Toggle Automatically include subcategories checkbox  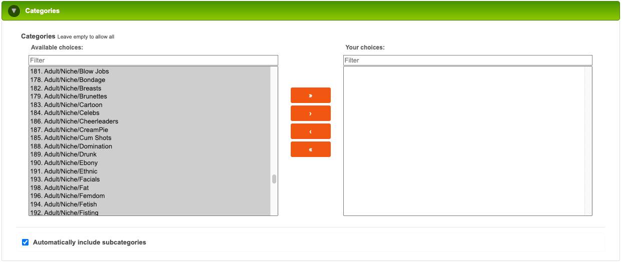pos(26,242)
